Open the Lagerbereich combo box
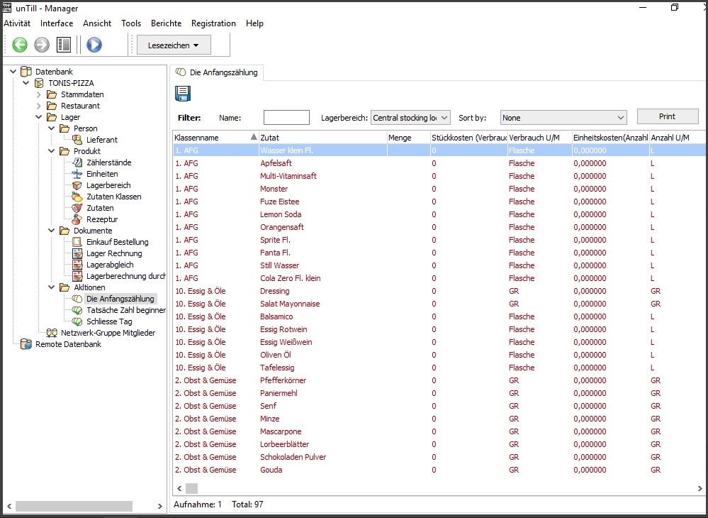Image resolution: width=708 pixels, height=518 pixels. (410, 118)
